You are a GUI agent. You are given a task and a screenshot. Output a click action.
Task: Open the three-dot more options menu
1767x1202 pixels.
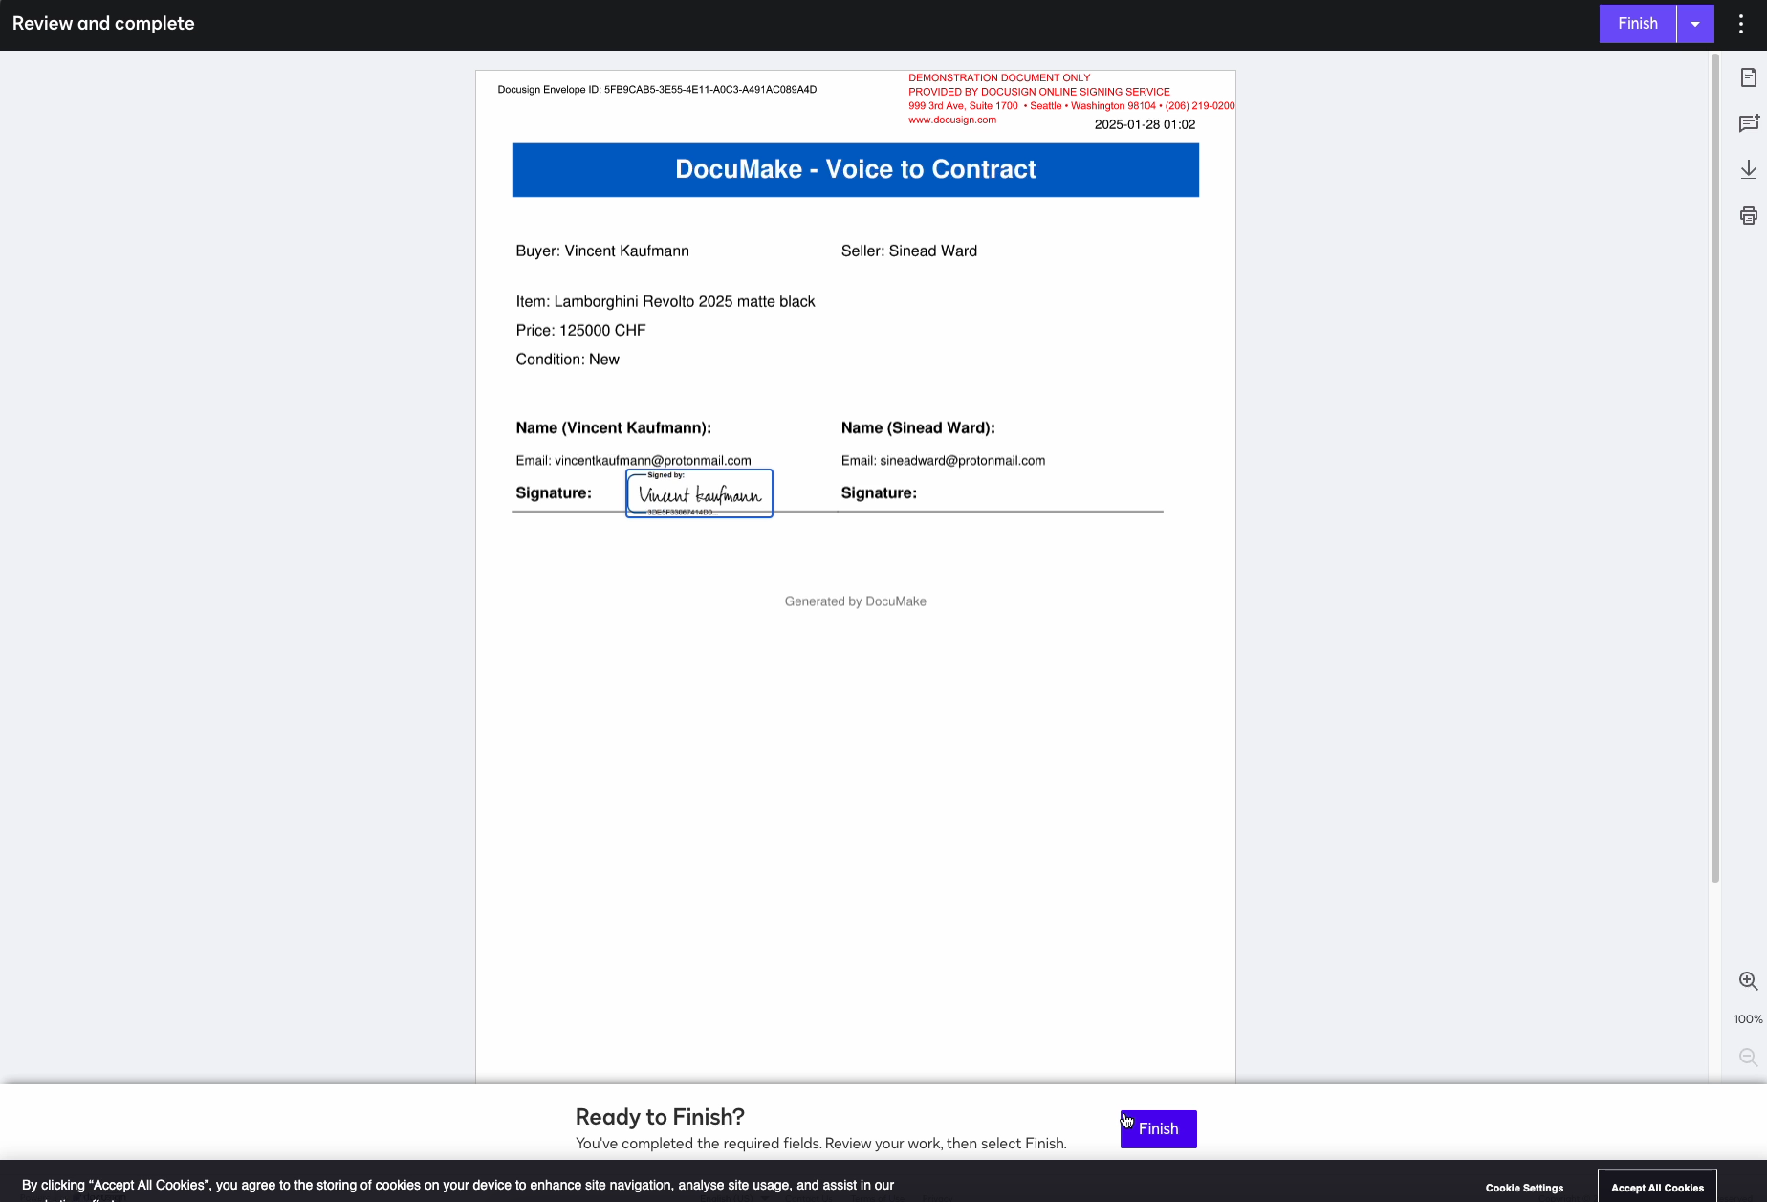pyautogui.click(x=1741, y=24)
